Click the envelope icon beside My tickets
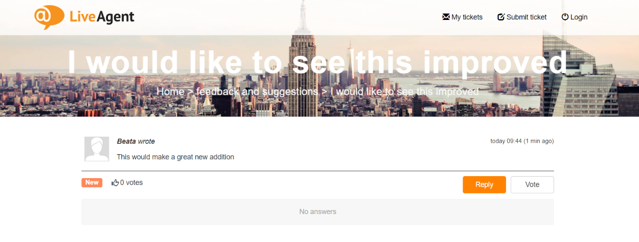This screenshot has height=242, width=639. click(x=446, y=17)
